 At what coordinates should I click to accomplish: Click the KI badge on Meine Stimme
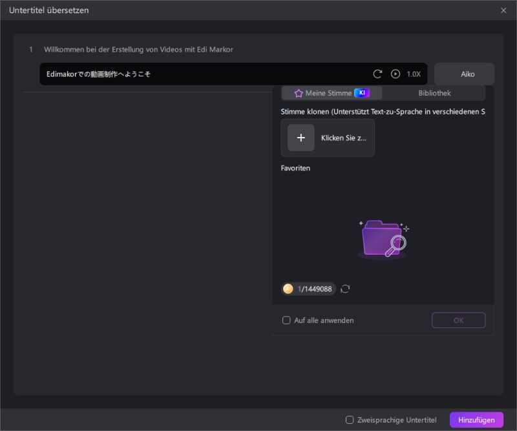362,93
